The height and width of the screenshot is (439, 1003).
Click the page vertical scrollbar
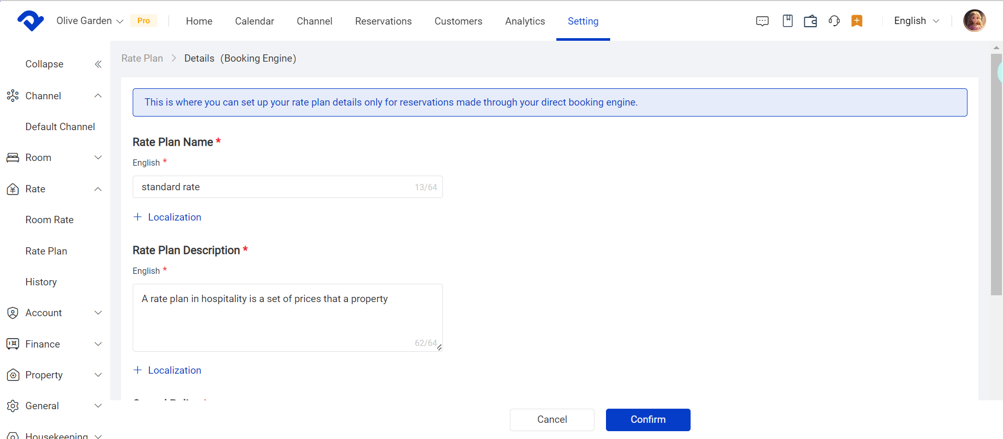point(996,174)
